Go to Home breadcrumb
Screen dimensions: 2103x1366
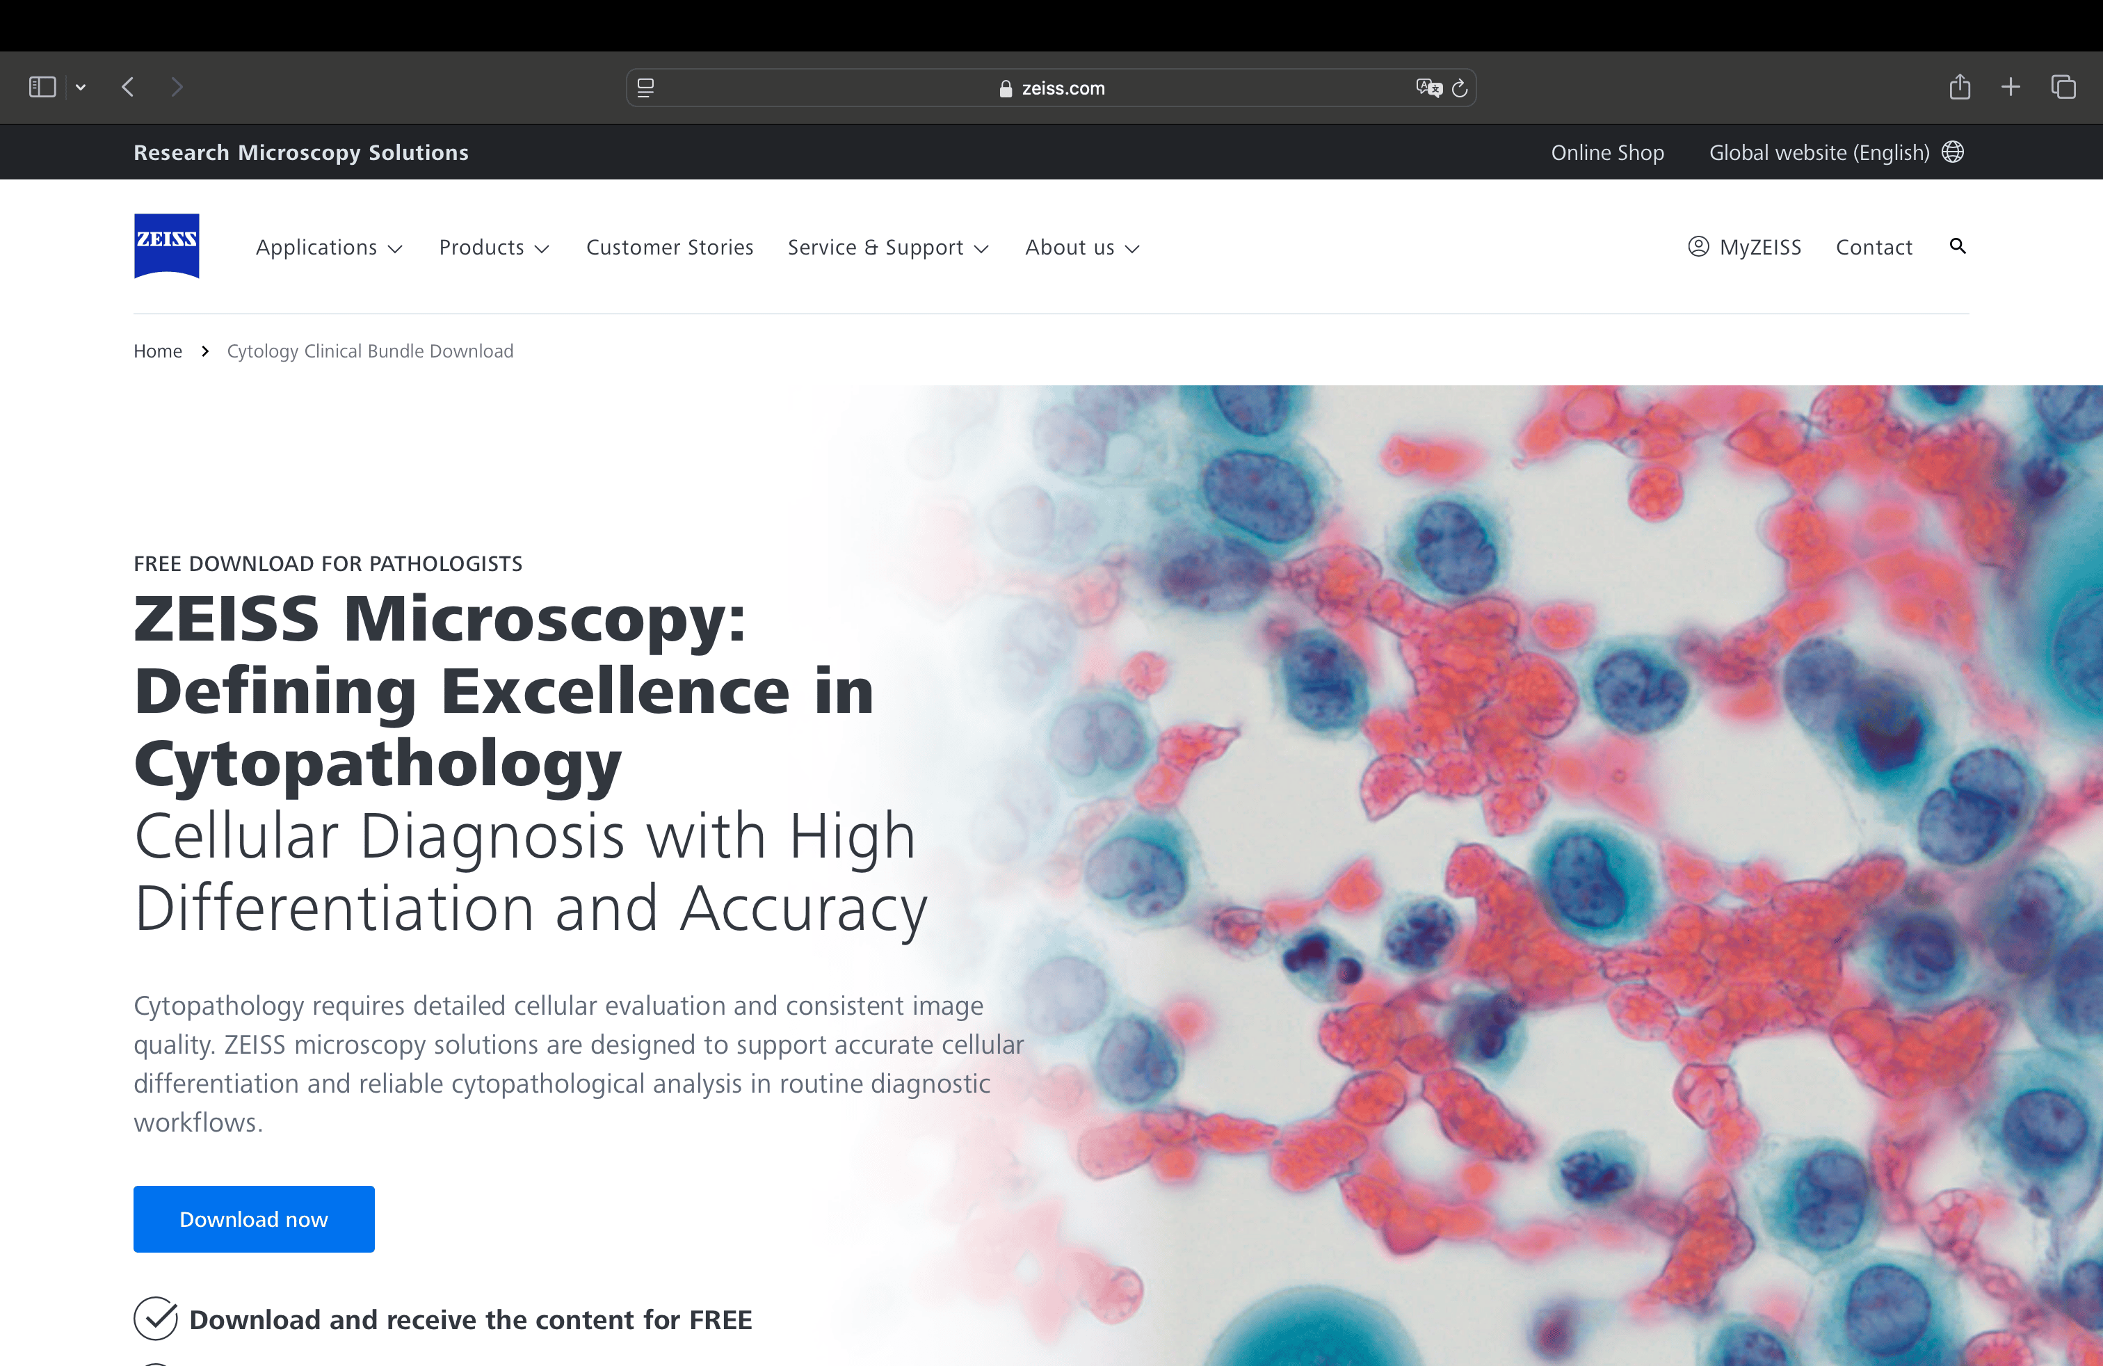coord(158,351)
